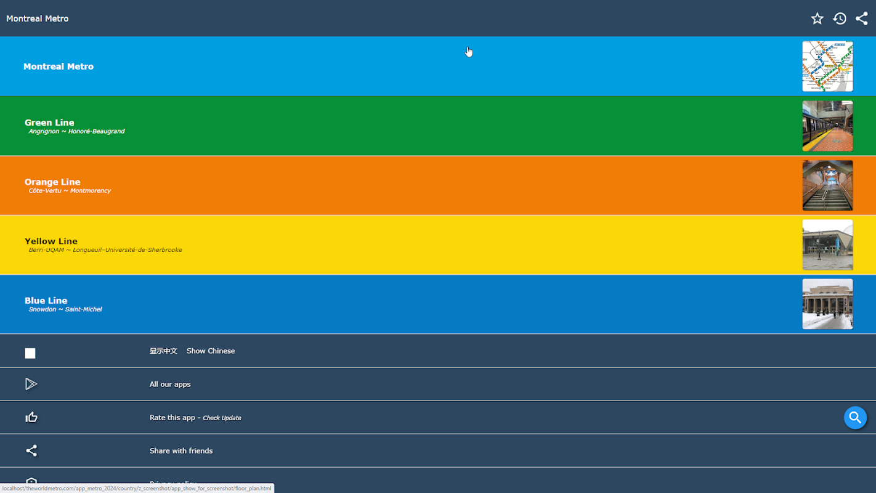Click the favorites star icon
This screenshot has width=876, height=493.
pyautogui.click(x=817, y=18)
